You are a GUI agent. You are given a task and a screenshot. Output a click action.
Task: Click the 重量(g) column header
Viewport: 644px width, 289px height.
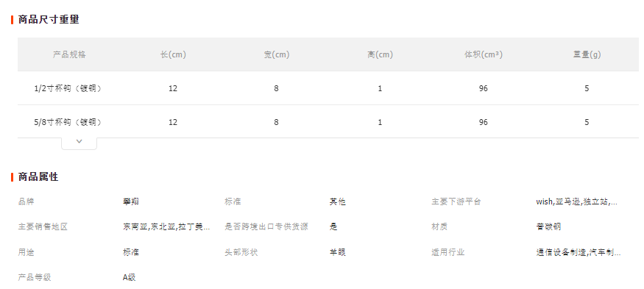click(x=587, y=54)
